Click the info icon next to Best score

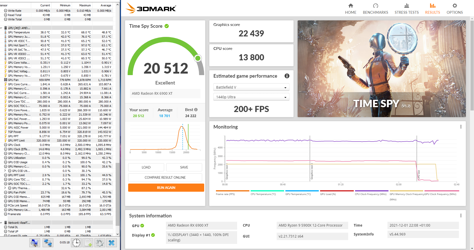coord(196,110)
